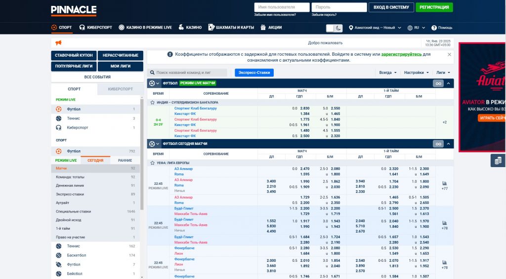The height and width of the screenshot is (279, 506).
Task: Click the password input field
Action: [x=339, y=7]
